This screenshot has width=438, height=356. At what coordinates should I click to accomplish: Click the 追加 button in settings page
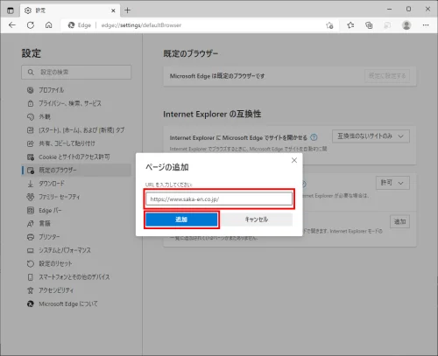[399, 222]
